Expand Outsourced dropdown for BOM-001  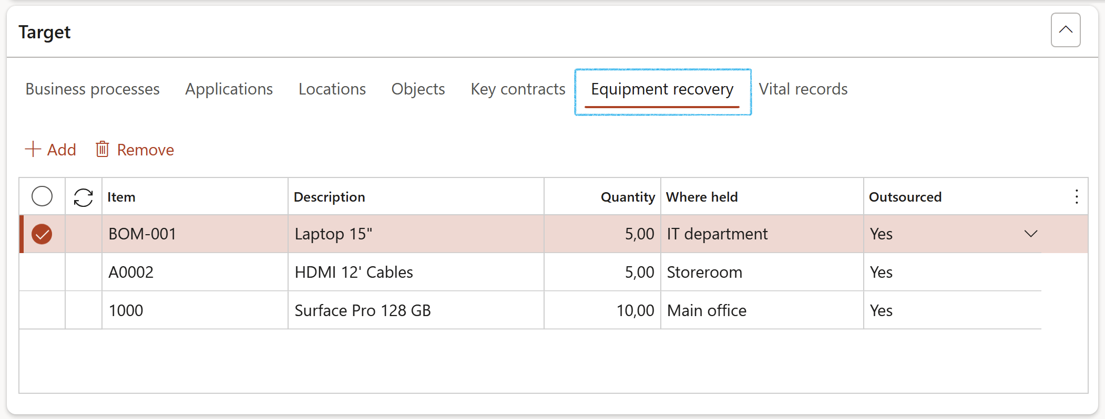(1030, 234)
